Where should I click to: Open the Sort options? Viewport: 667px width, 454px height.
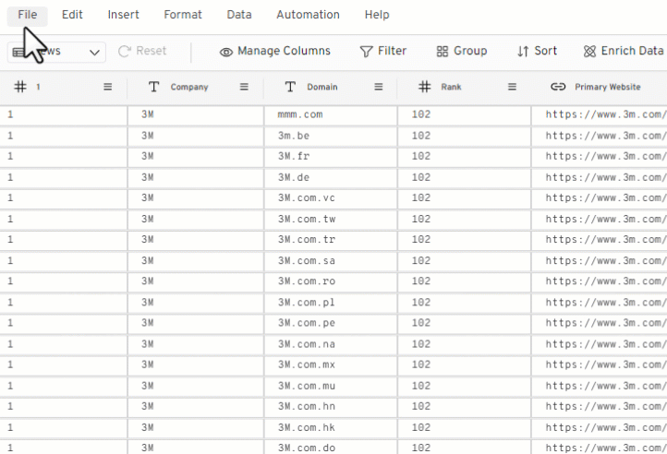[x=537, y=51]
